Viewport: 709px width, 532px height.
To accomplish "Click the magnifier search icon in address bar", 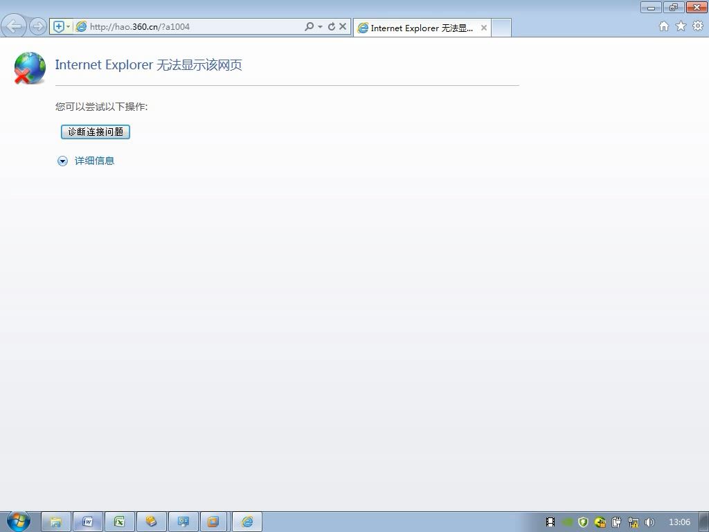I will pos(309,27).
